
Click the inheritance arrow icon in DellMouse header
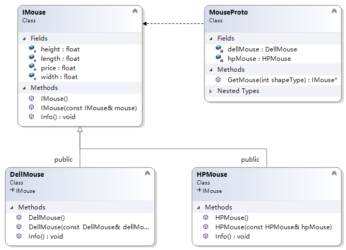coord(12,190)
